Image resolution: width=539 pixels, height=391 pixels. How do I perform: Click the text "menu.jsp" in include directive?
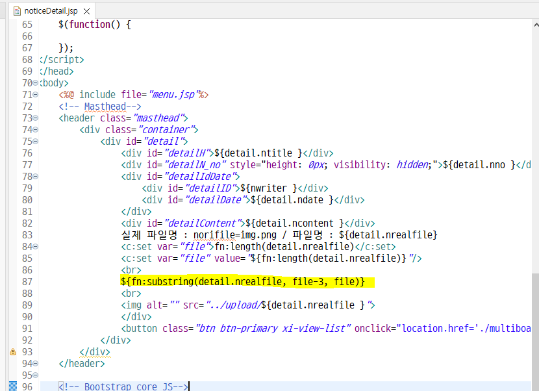pyautogui.click(x=173, y=95)
